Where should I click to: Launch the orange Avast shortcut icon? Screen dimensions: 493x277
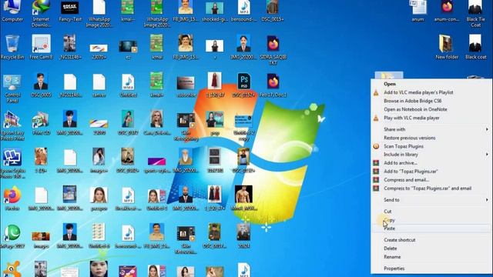pos(12,269)
